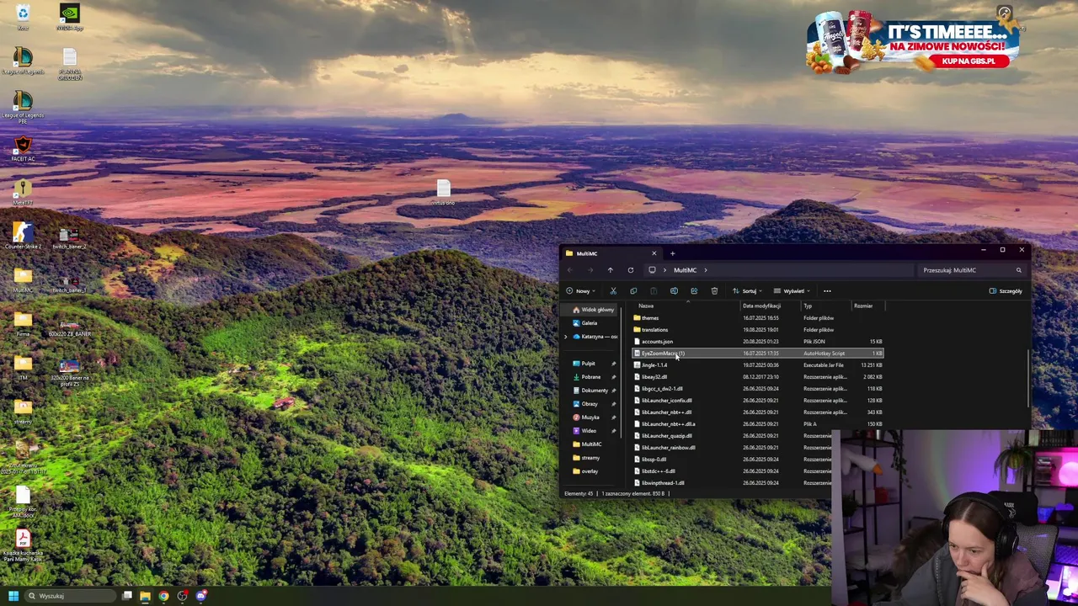Copy the selected file with toolbar icon
Screen dimensions: 1078x606
pos(633,291)
